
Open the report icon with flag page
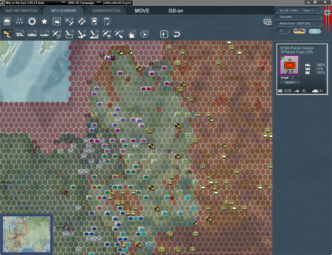click(x=94, y=21)
